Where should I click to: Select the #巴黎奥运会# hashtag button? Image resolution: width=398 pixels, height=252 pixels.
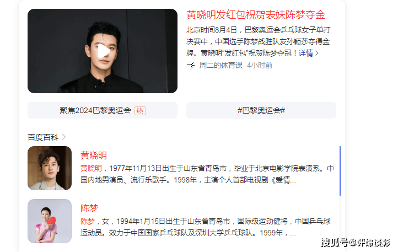(x=261, y=110)
